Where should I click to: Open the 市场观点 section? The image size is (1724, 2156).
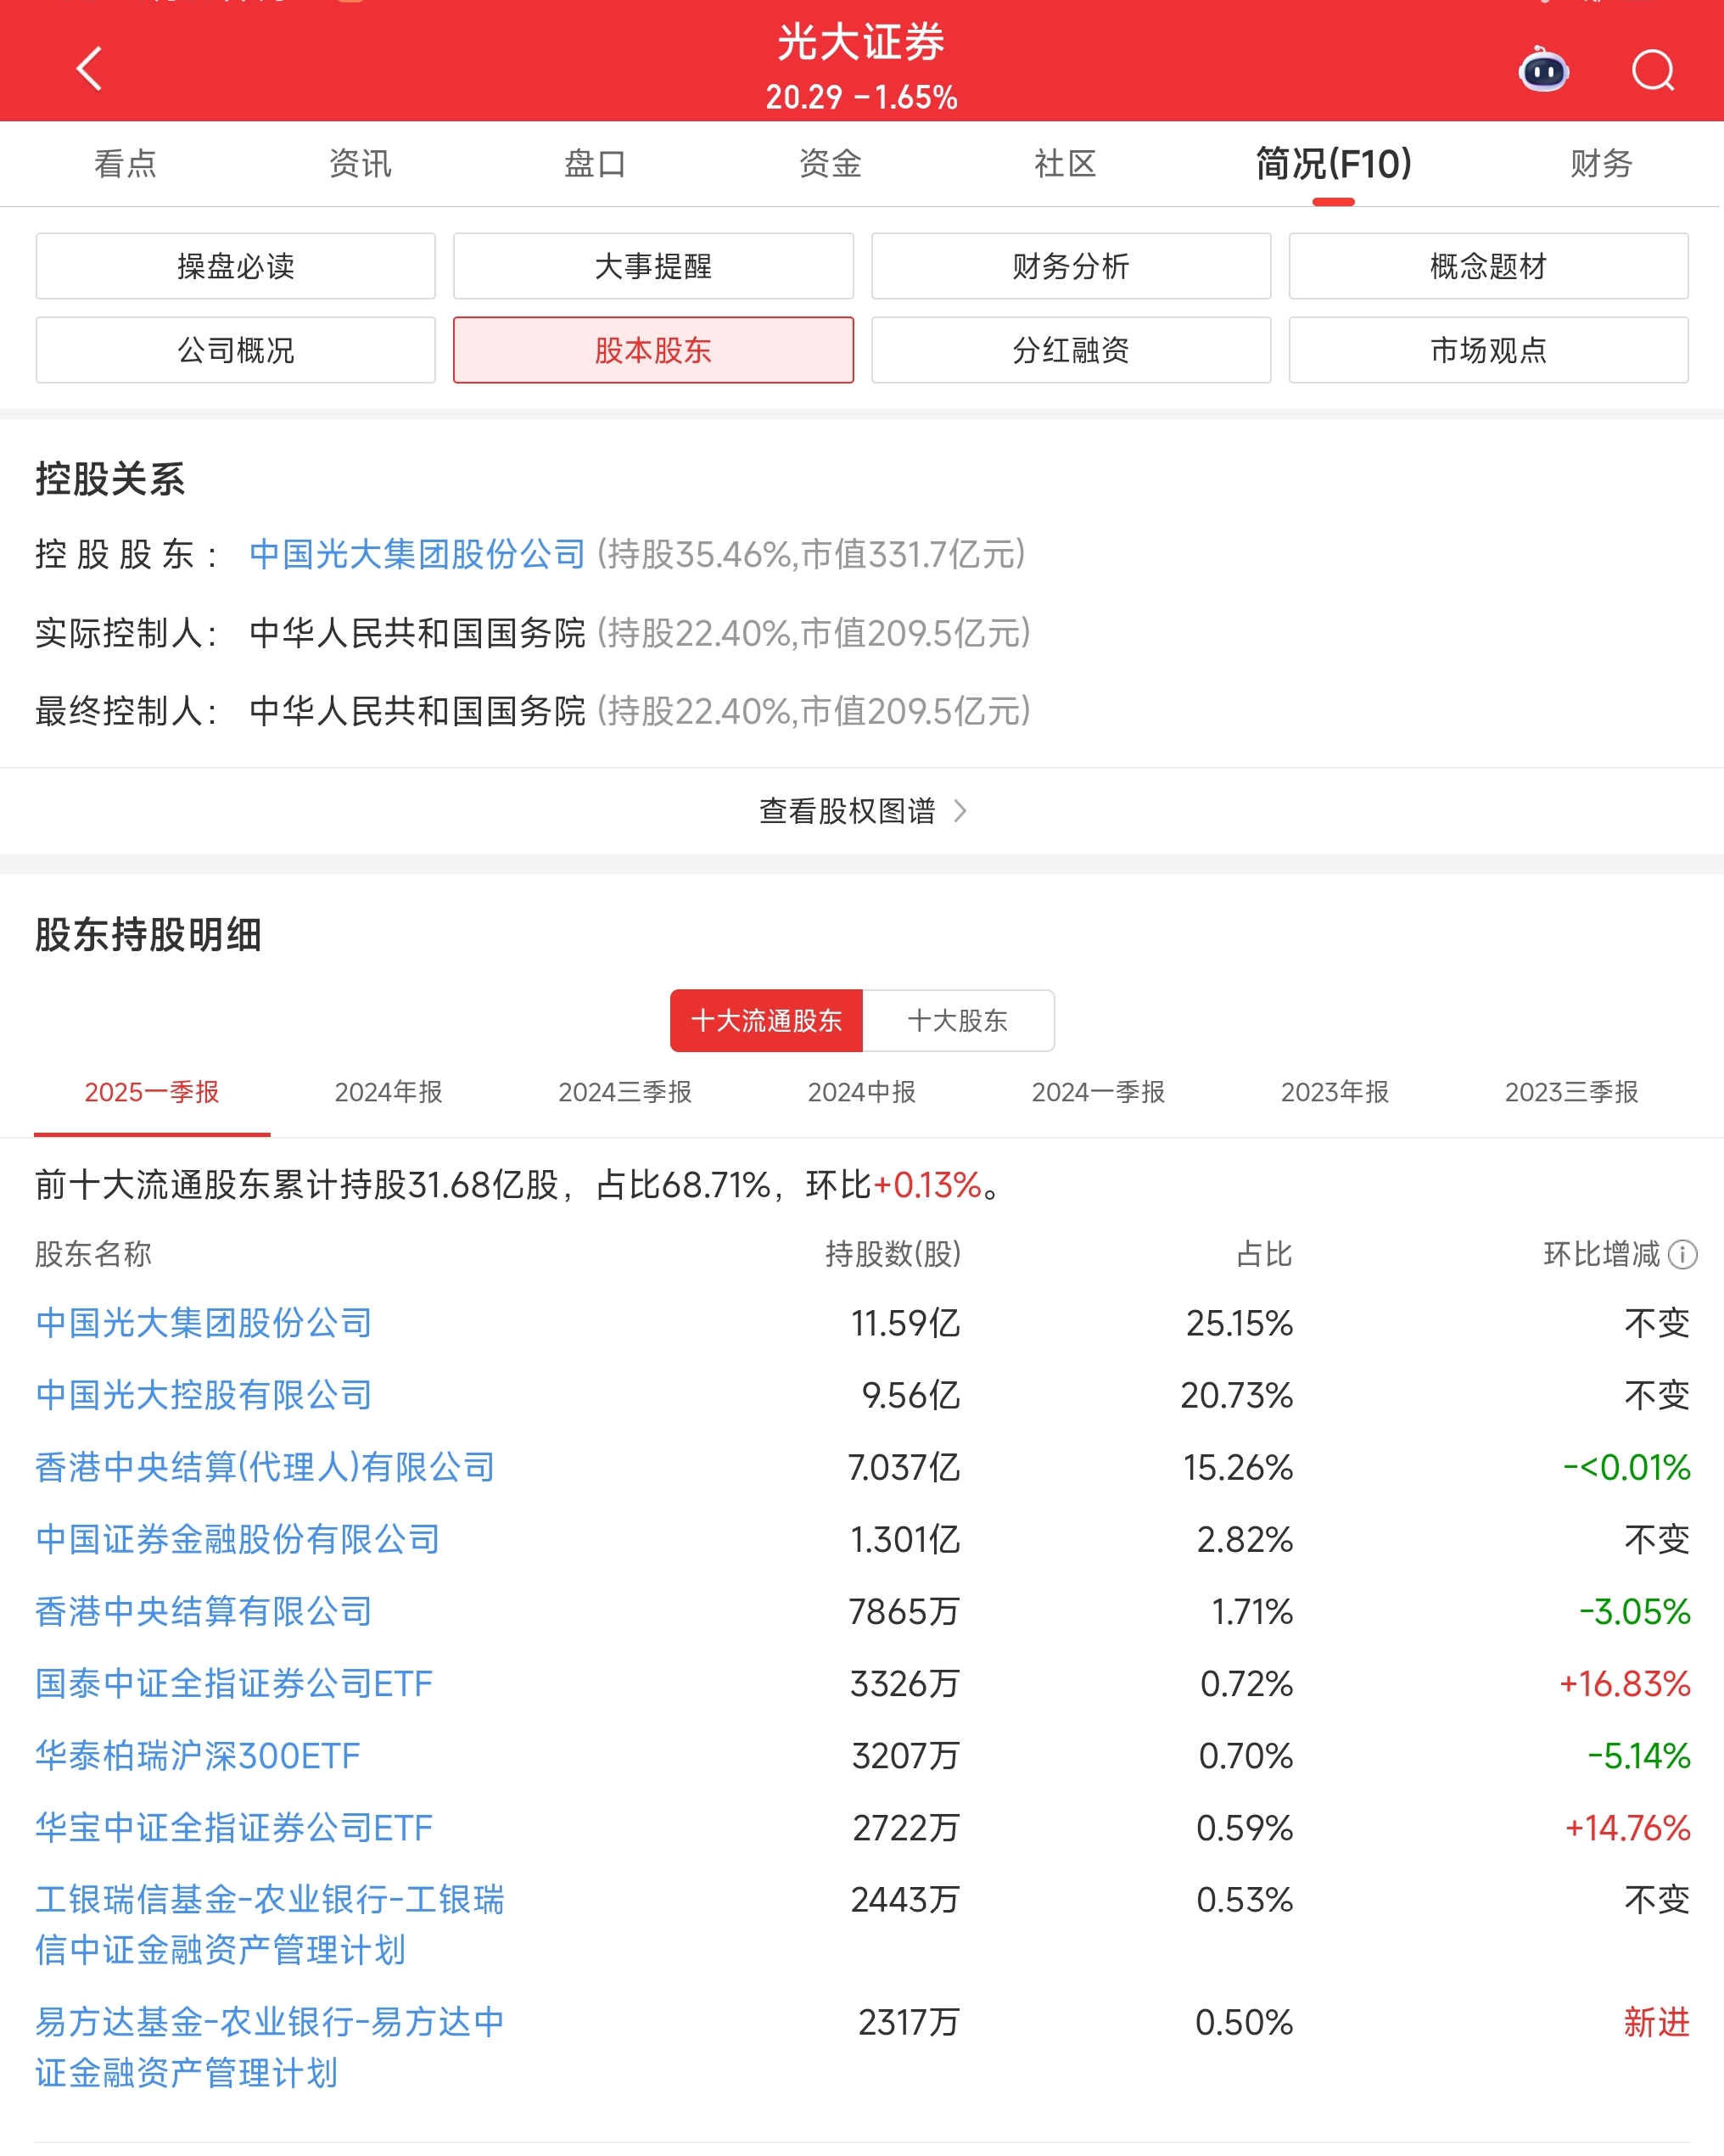tap(1488, 350)
